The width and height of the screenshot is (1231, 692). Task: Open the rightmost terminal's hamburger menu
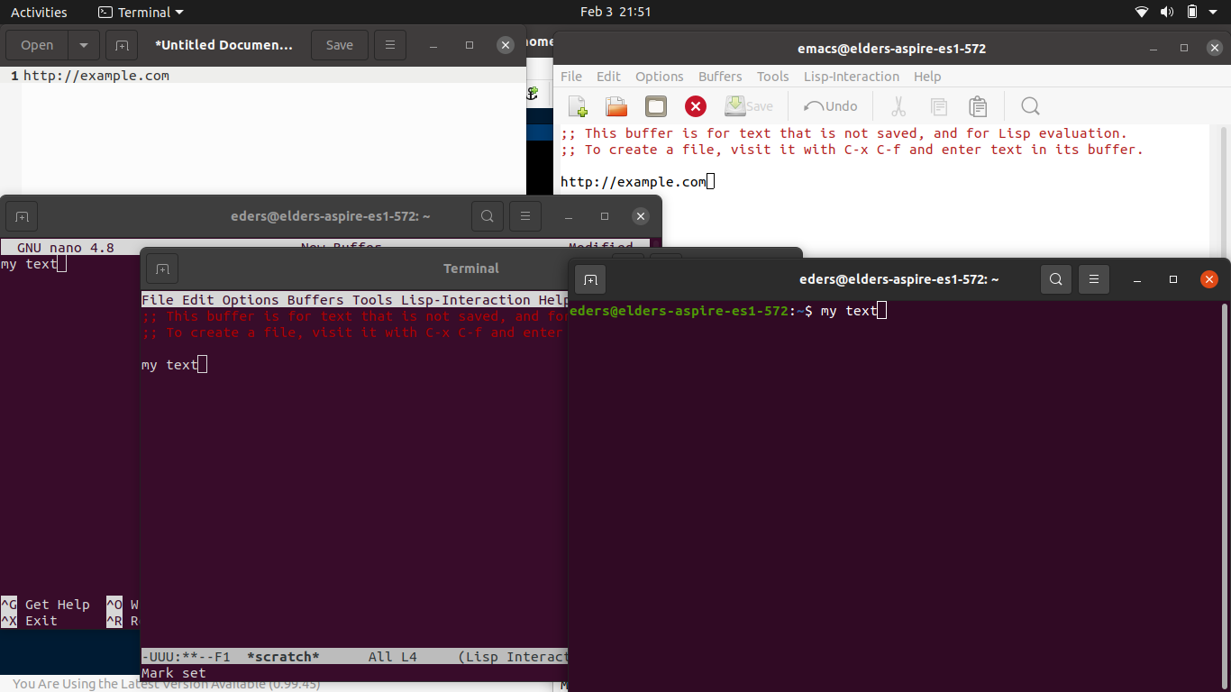tap(1093, 279)
